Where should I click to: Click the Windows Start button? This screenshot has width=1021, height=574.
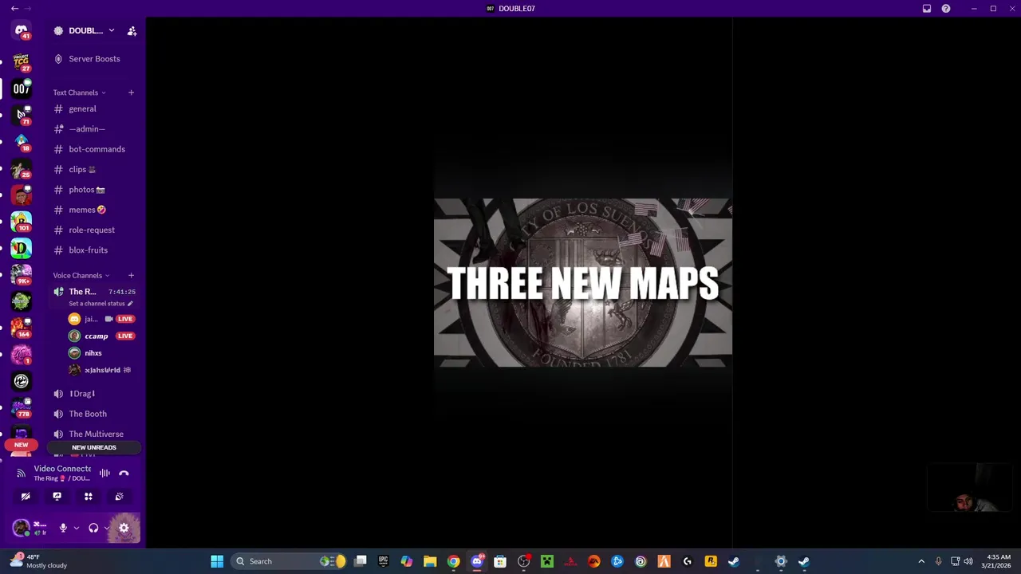point(217,561)
